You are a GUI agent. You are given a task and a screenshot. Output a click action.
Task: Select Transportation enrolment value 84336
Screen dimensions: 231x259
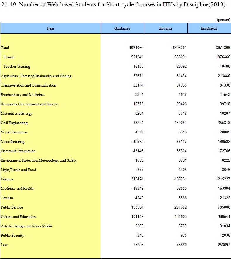(x=225, y=85)
